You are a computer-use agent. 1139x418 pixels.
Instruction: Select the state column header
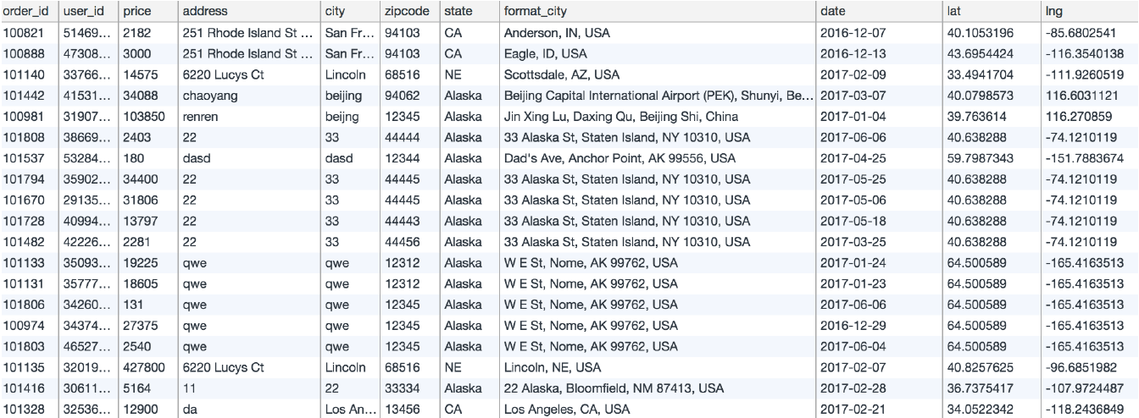468,12
